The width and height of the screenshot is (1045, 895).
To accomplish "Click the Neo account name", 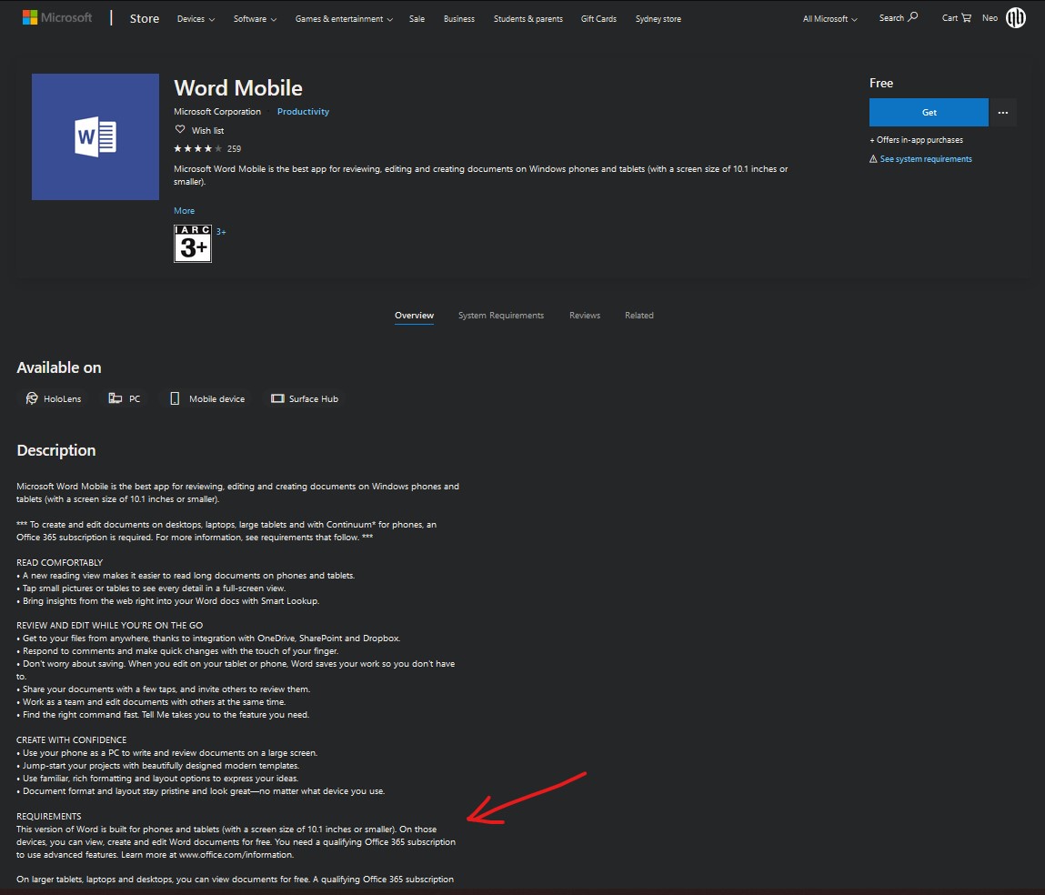I will [990, 18].
